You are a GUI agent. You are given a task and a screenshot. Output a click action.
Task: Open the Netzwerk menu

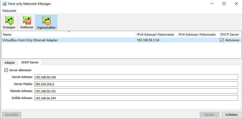(9, 11)
